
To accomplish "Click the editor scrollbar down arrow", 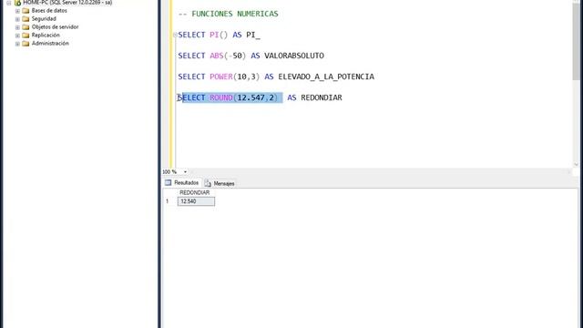I will pyautogui.click(x=577, y=164).
